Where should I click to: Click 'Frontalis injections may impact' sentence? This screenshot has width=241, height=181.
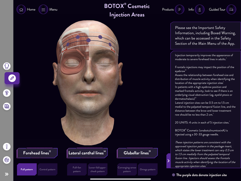click(x=205, y=69)
